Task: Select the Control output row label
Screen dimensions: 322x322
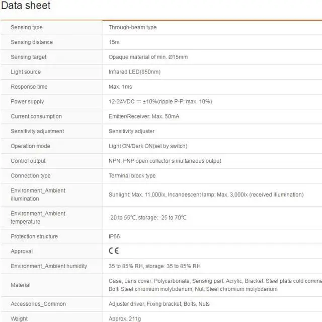Action: 28,161
